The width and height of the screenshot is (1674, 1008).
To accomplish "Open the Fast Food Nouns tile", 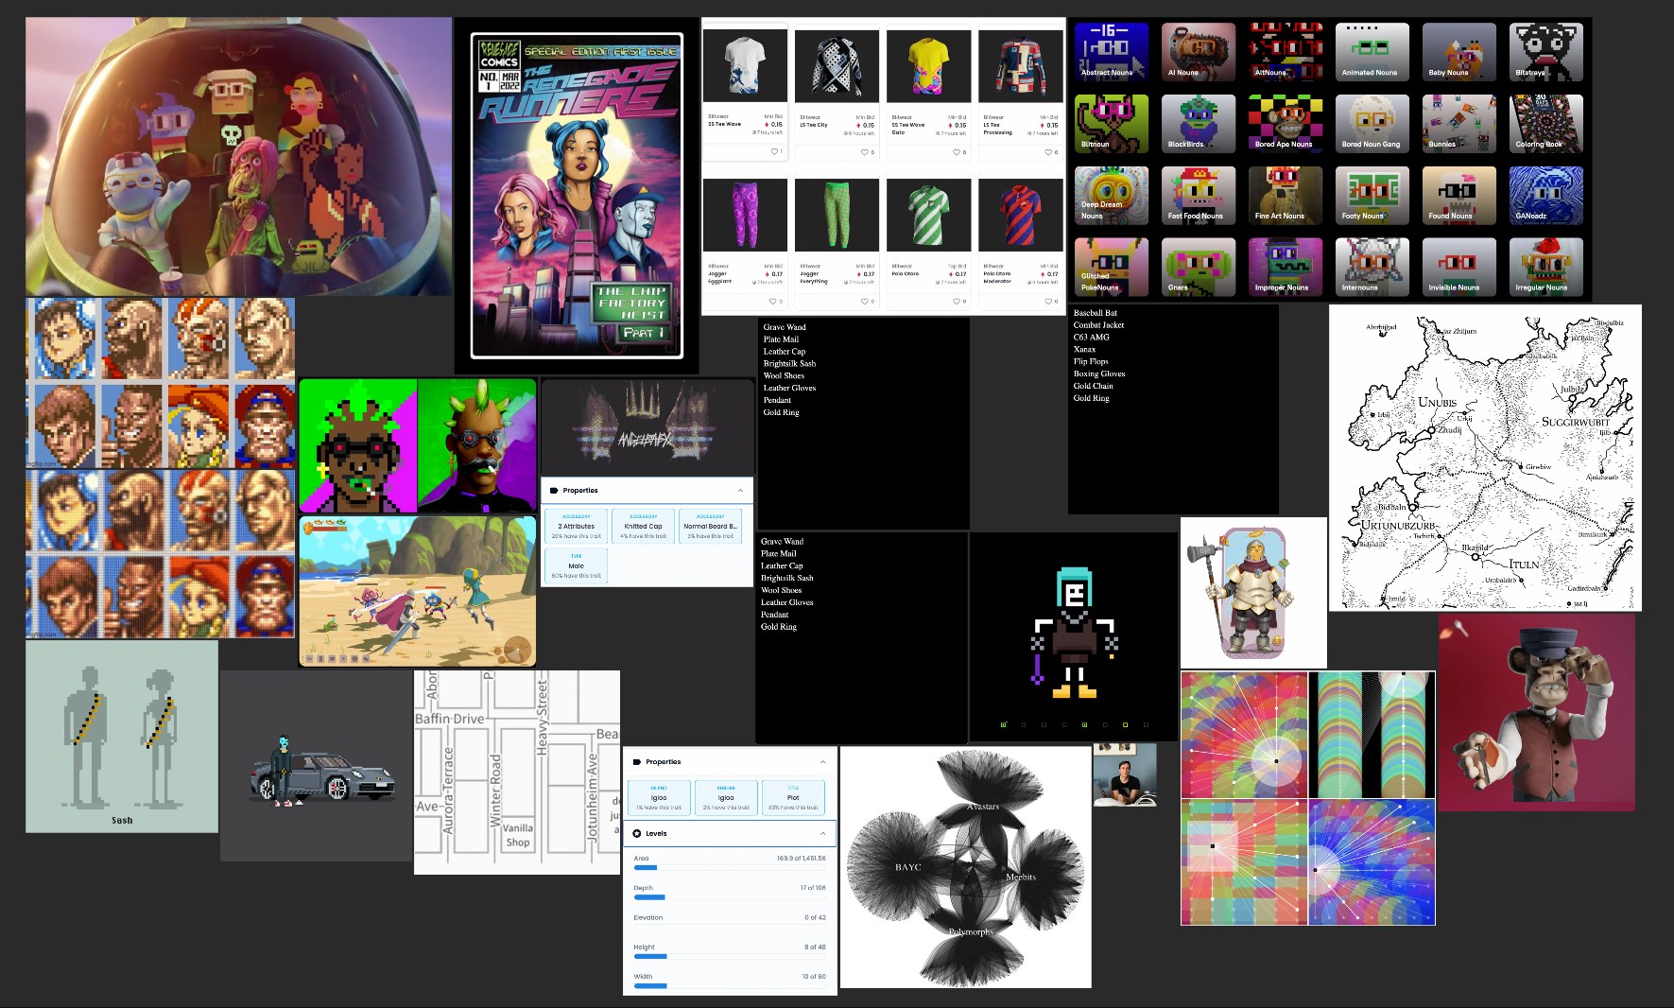I will point(1199,196).
